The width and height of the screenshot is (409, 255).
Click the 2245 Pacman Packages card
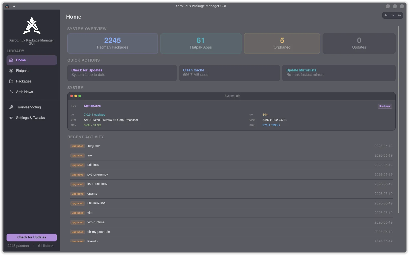pyautogui.click(x=113, y=44)
